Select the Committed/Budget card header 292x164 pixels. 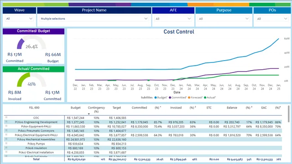33,31
